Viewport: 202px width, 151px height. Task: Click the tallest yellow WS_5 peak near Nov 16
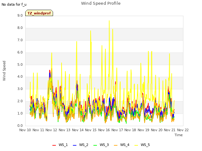109,21
